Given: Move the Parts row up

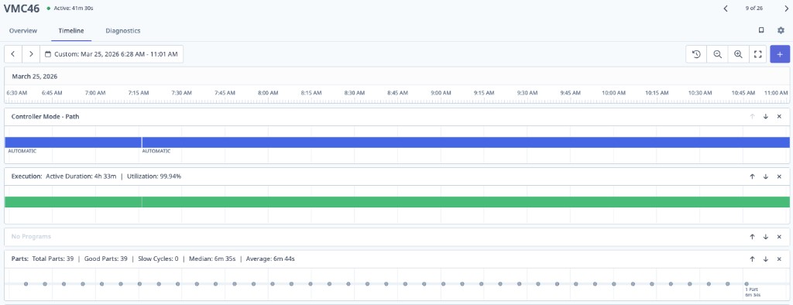Looking at the screenshot, I should [x=752, y=259].
